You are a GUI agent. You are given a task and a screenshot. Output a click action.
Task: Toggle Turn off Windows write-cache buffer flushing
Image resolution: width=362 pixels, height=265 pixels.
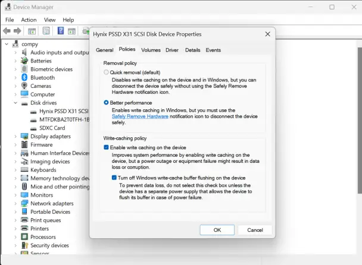tap(114, 178)
